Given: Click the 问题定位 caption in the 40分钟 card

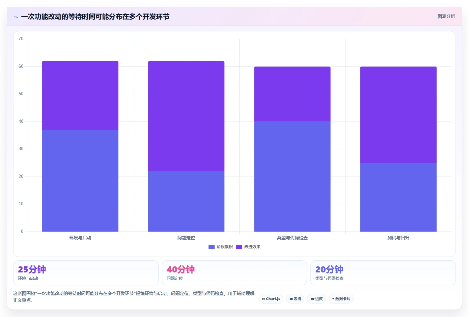Looking at the screenshot, I should pos(175,279).
